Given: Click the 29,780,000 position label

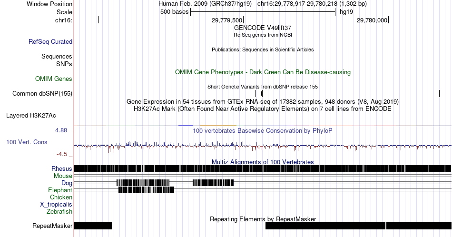Looking at the screenshot, I should point(372,20).
